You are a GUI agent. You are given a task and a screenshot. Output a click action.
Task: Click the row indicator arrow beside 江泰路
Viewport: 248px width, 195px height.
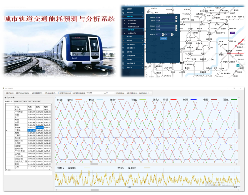pos(7,130)
